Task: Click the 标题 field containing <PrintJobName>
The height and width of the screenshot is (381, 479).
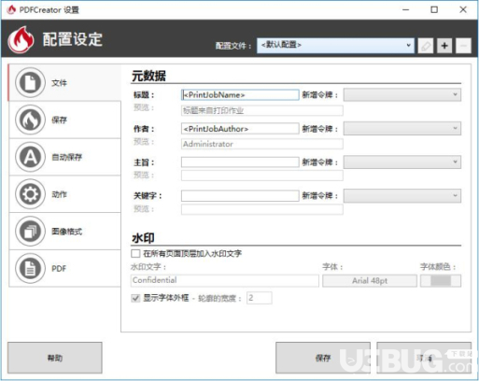Action: [x=240, y=95]
